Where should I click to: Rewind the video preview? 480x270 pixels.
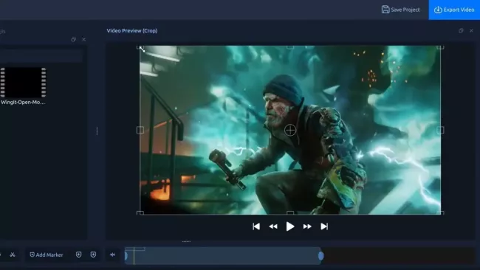(273, 226)
